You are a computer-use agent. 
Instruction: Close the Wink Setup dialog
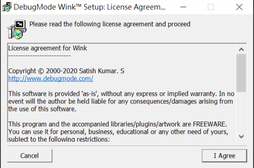tap(239, 7)
